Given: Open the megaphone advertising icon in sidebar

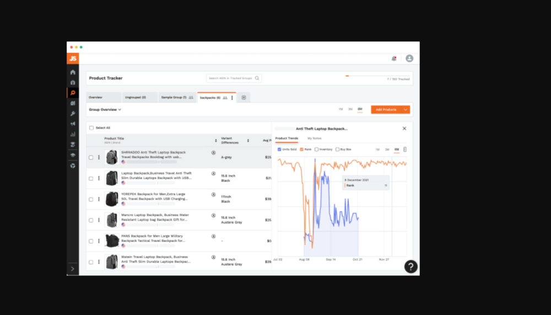Looking at the screenshot, I should (73, 124).
